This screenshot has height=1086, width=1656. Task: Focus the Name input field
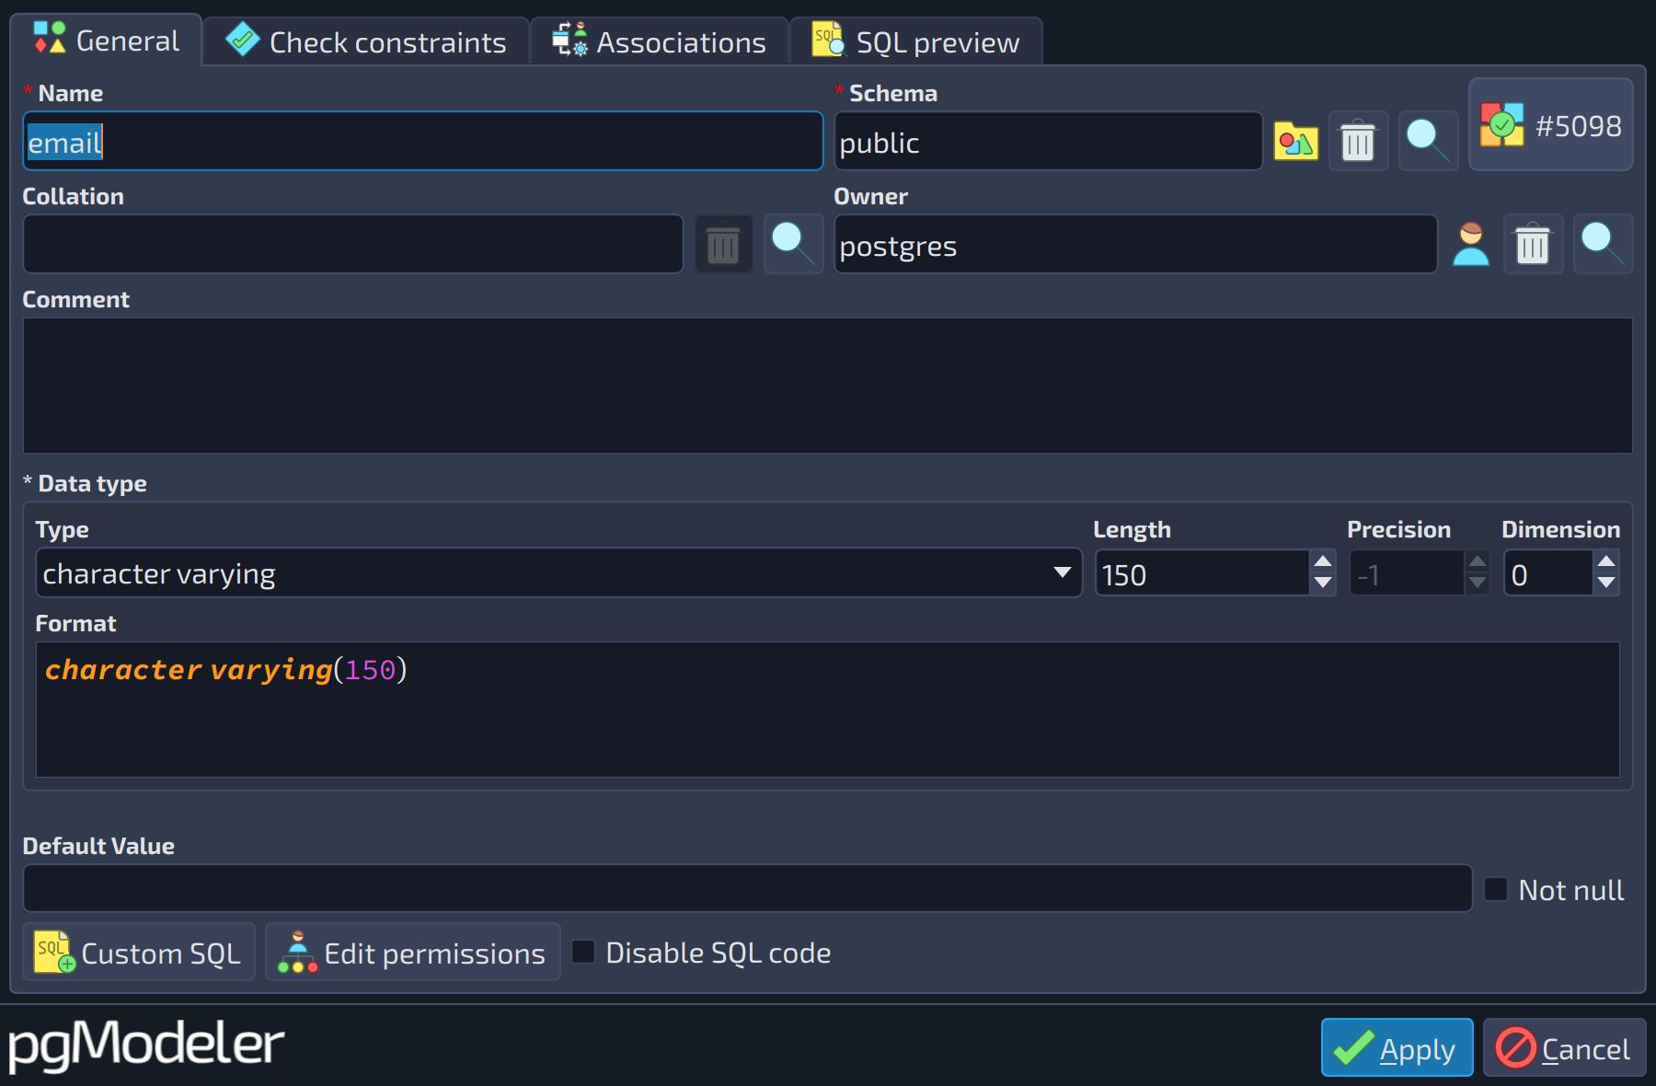(x=422, y=142)
